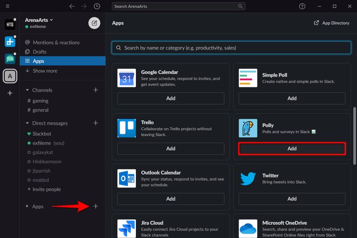Open Slackbot direct message
This screenshot has width=357, height=238.
click(62, 134)
